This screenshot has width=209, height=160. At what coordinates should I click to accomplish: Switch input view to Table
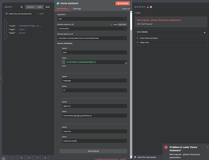[40, 7]
